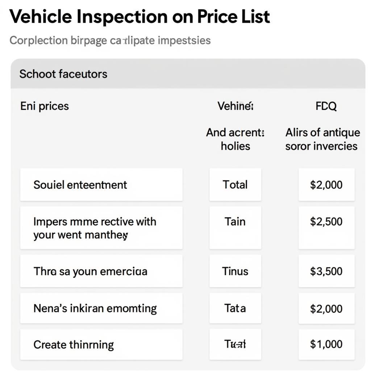Select the $2,500 price cell

coord(326,221)
